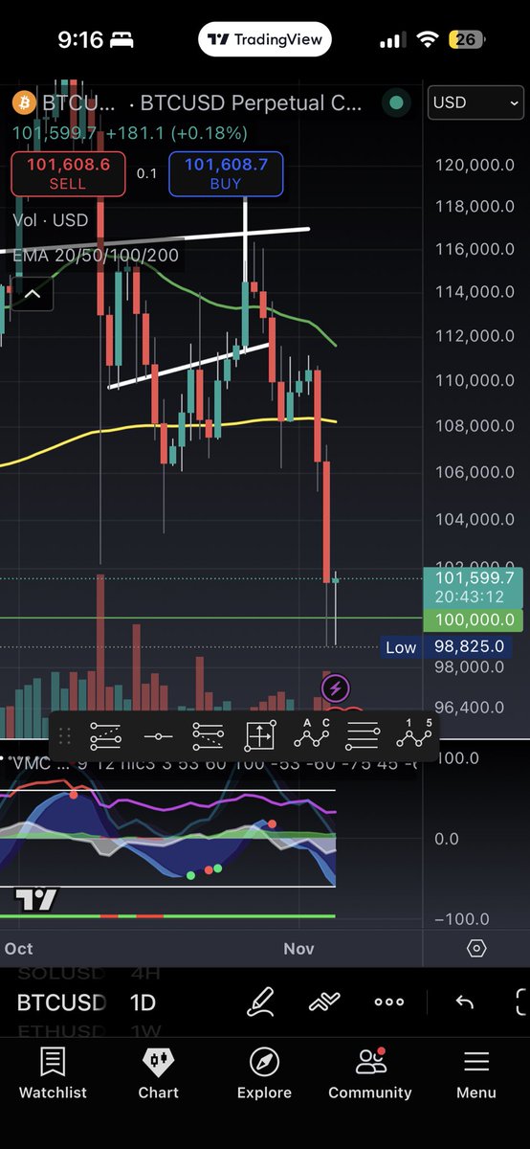Tap the 101,608.6 SELL button
Viewport: 530px width, 1149px height.
tap(68, 173)
